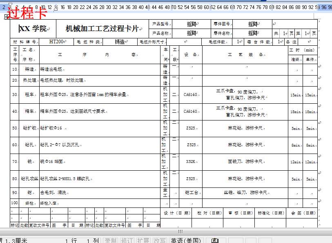Viewport: 332px width, 243px height.
Task: Click the 英语(美国) language indicator
Action: point(186,241)
